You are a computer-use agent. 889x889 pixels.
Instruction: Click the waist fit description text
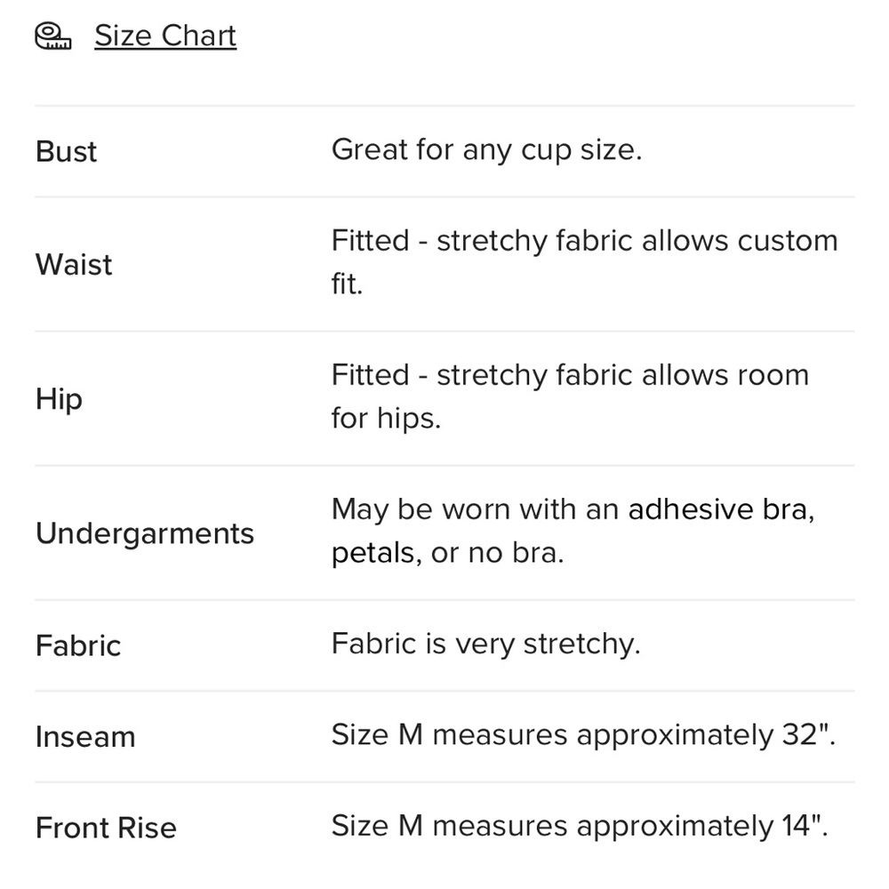(x=585, y=262)
